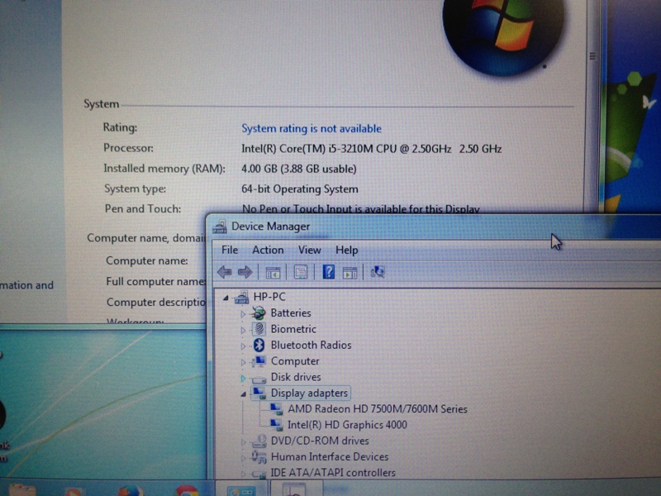Click the Back navigation arrow in Device Manager

[225, 272]
